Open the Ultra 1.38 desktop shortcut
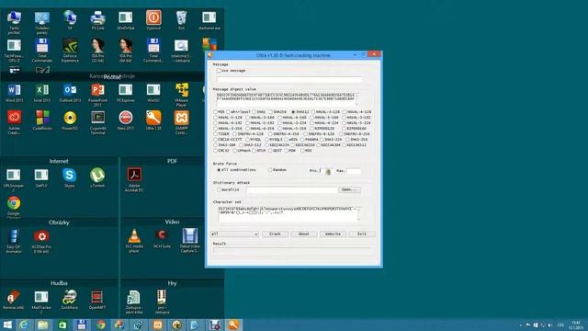 pyautogui.click(x=153, y=120)
